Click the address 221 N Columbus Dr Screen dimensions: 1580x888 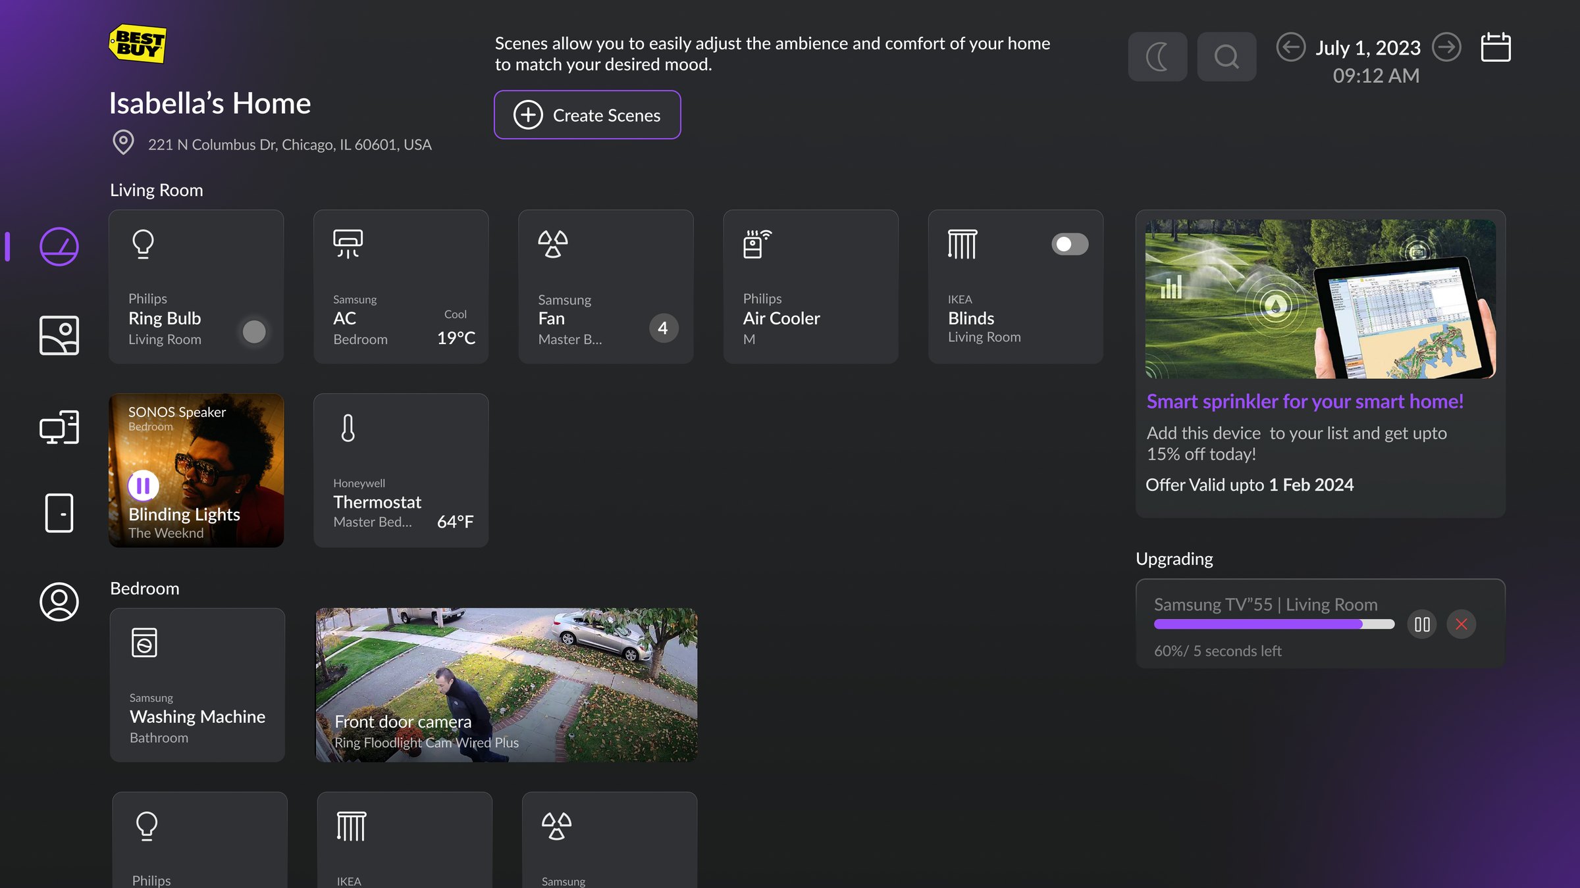click(290, 145)
